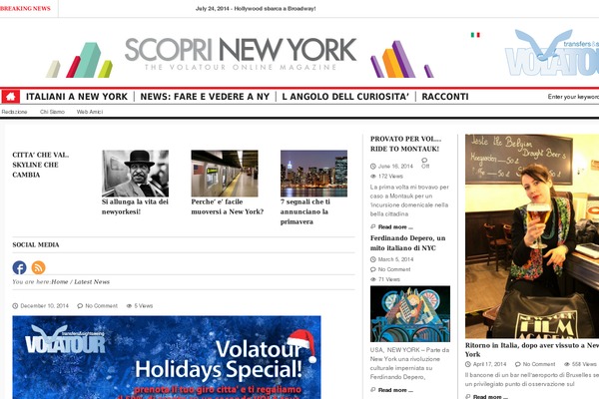Open thumbnail of man in bowler hat
This screenshot has height=399, width=599.
coord(135,174)
